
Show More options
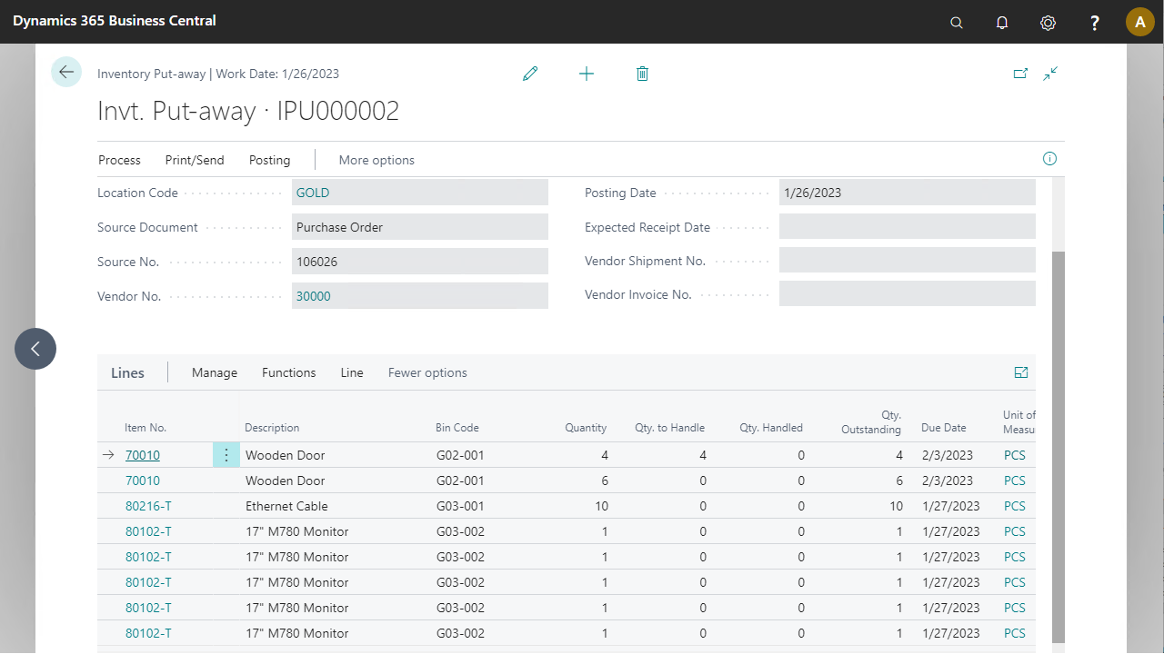click(x=376, y=160)
